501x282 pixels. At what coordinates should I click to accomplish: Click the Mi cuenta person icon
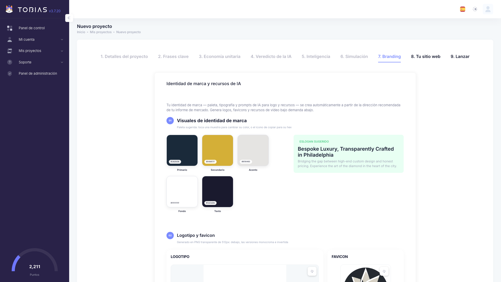[10, 39]
